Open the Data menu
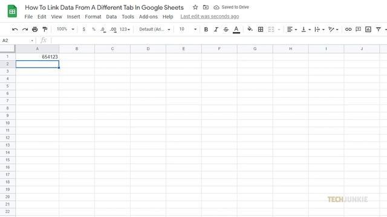The height and width of the screenshot is (217, 387). click(x=111, y=17)
